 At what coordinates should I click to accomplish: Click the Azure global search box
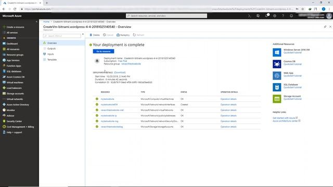coord(166,16)
